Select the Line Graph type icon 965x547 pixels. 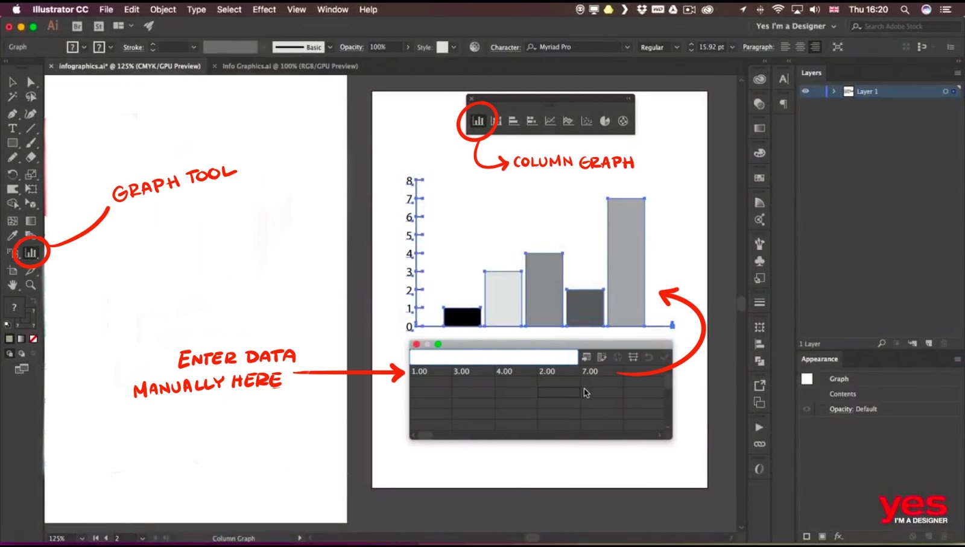coord(550,120)
